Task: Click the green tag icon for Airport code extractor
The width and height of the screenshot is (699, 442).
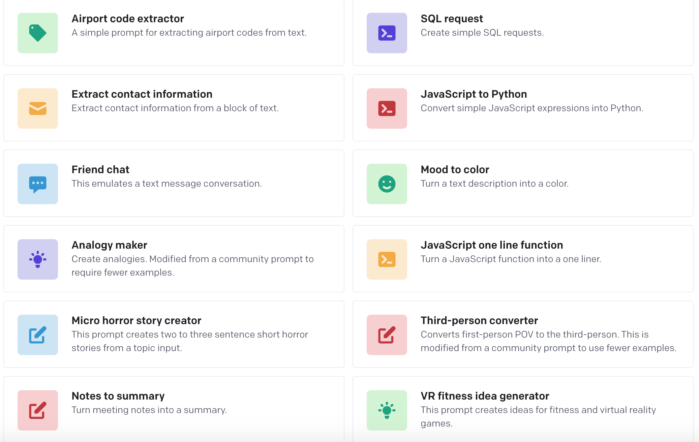Action: pyautogui.click(x=38, y=33)
